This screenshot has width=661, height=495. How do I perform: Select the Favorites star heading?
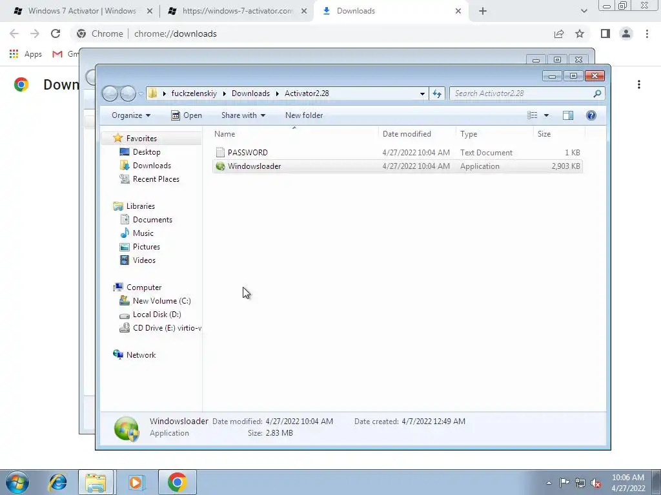(x=141, y=139)
